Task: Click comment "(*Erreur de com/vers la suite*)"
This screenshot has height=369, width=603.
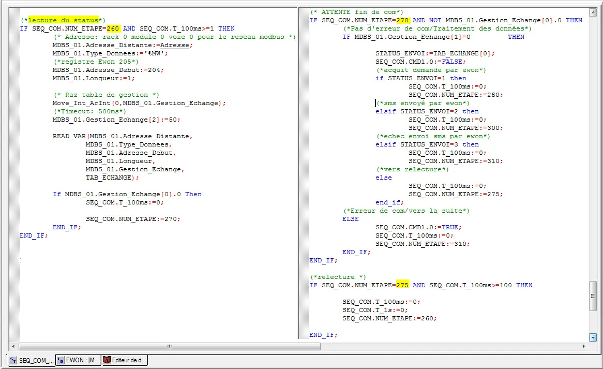Action: point(406,211)
